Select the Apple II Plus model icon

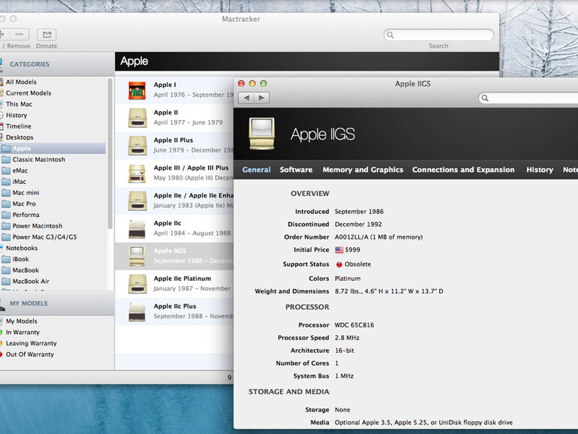pyautogui.click(x=137, y=146)
